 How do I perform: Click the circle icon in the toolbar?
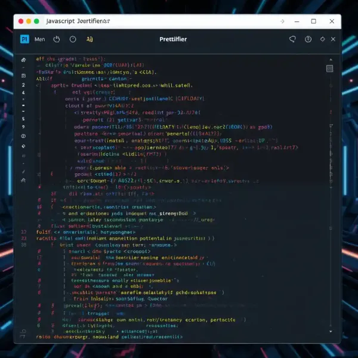coord(73,39)
